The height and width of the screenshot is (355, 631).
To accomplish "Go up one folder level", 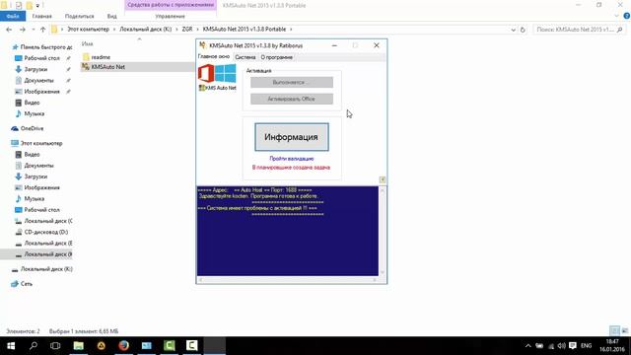I will (x=42, y=30).
